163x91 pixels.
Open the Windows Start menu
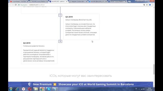(x=11, y=89)
